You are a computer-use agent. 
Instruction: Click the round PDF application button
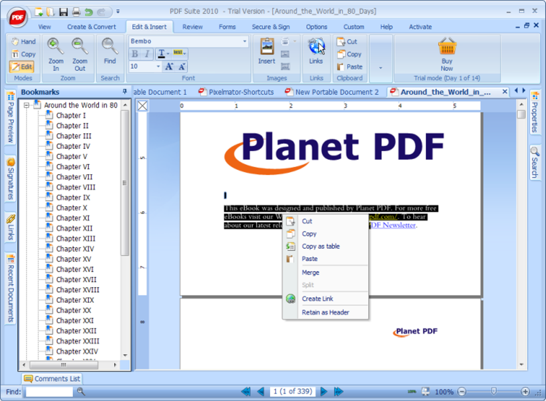[x=18, y=17]
